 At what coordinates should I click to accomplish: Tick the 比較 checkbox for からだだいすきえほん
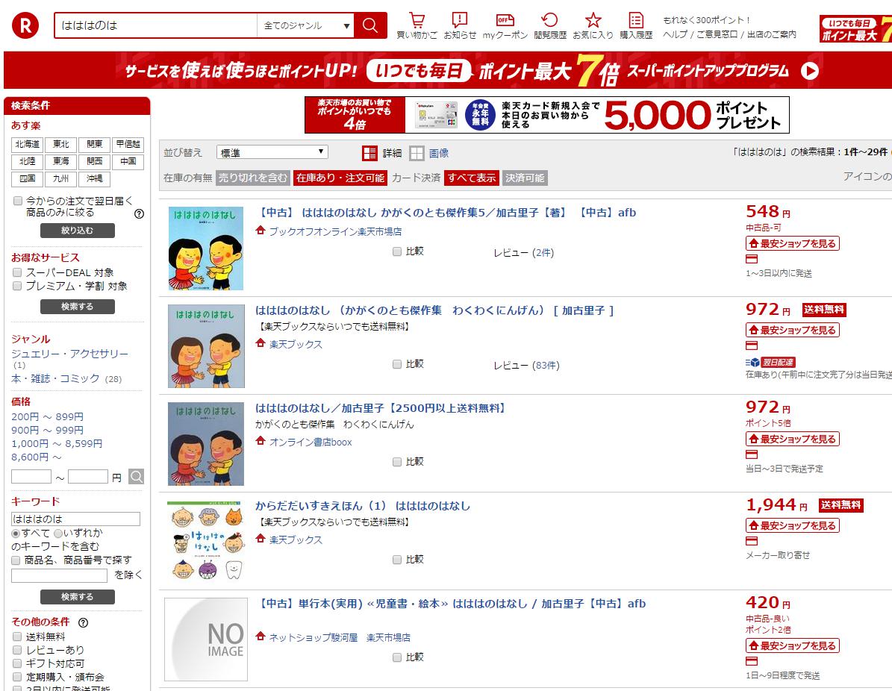(x=397, y=560)
